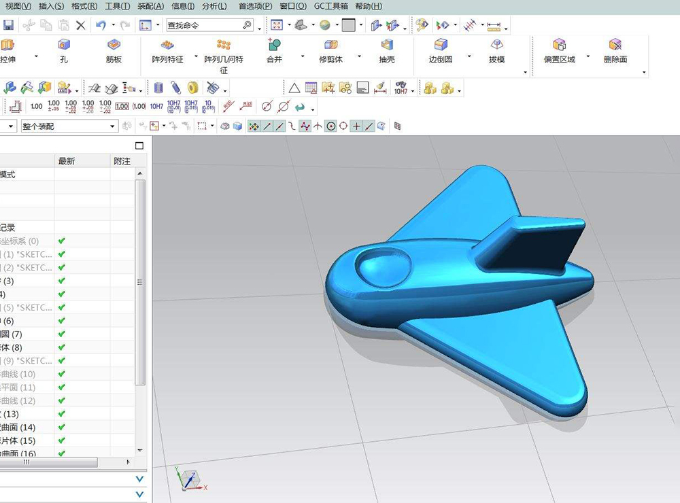Click the spring design icon
The image size is (680, 503).
(x=175, y=88)
